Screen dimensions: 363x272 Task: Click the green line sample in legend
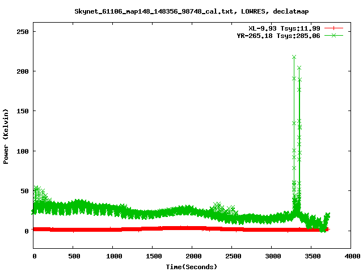334,35
